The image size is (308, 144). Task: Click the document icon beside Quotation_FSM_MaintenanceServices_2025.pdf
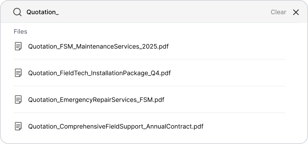19,47
